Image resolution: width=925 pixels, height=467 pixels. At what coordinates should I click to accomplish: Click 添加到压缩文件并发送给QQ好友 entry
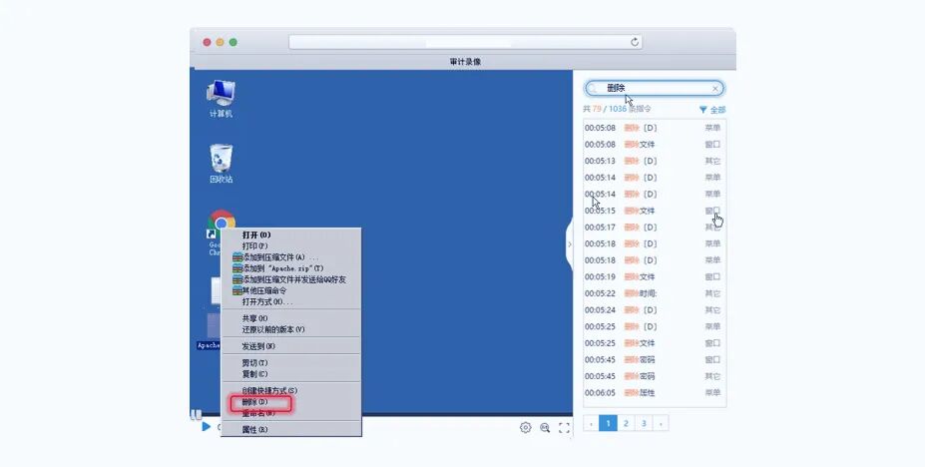[290, 279]
